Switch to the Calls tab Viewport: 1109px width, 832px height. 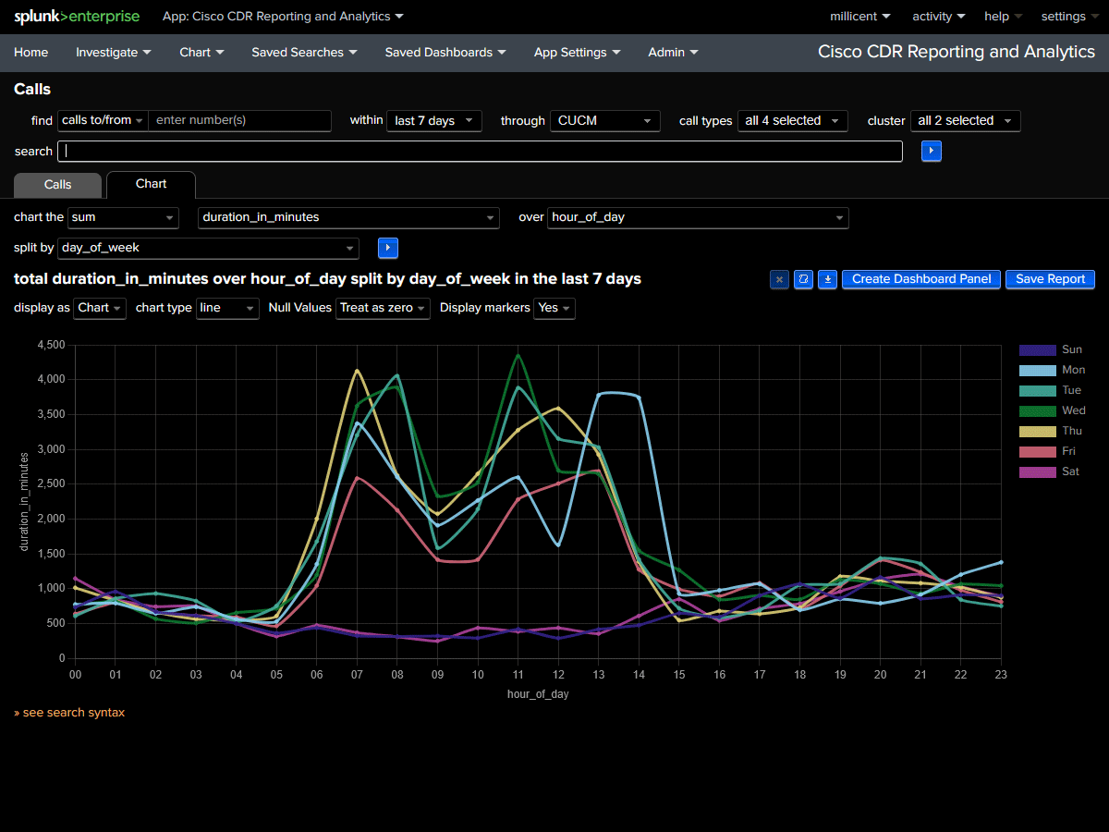point(57,185)
